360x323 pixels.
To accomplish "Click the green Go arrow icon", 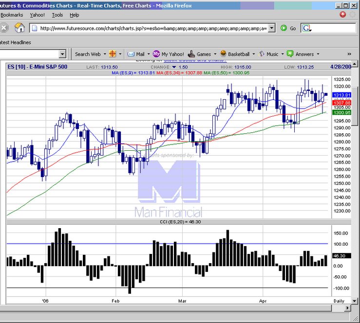I will point(284,28).
